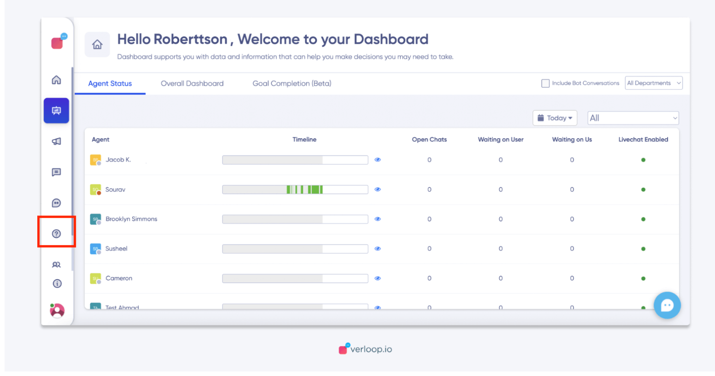
Task: Switch to Goal Completion (Beta) tab
Action: click(292, 84)
